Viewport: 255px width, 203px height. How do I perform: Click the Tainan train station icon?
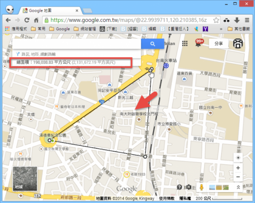(x=166, y=66)
